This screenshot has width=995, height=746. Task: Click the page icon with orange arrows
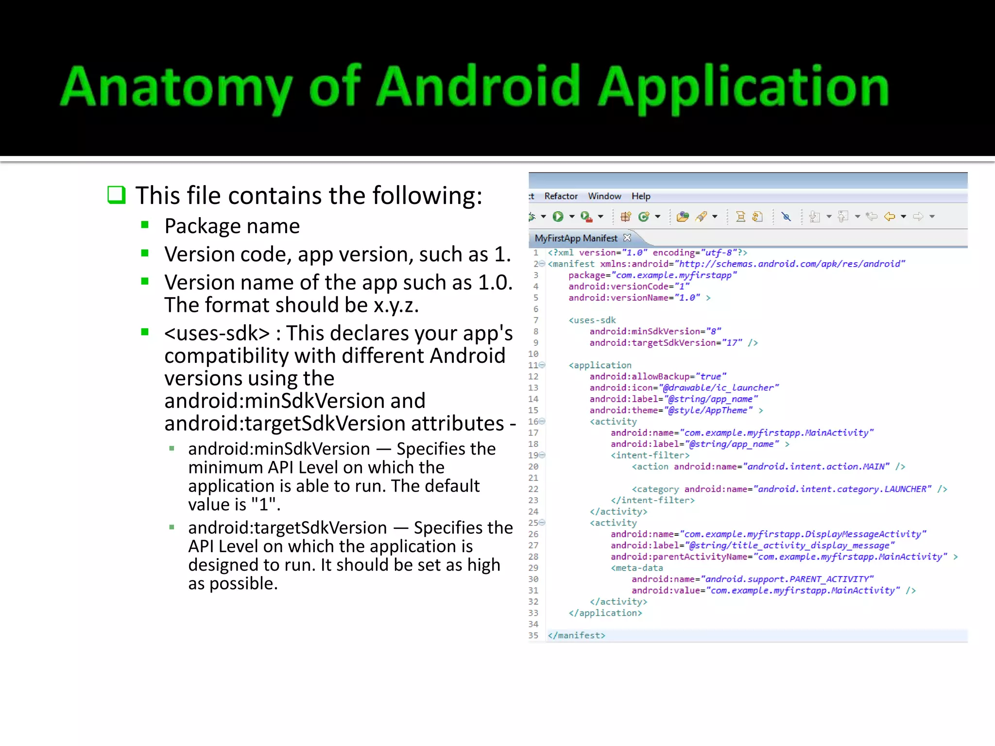pyautogui.click(x=757, y=217)
